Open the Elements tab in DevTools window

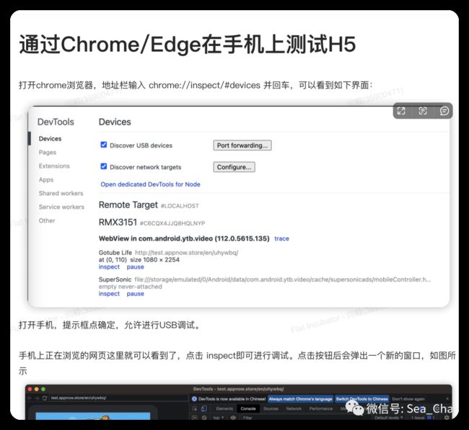click(224, 409)
